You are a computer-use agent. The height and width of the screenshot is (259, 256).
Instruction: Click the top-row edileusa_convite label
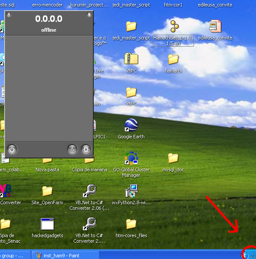point(215,5)
